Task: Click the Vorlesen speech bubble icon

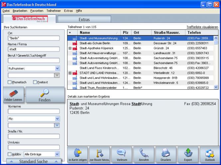Action: [x=122, y=153]
